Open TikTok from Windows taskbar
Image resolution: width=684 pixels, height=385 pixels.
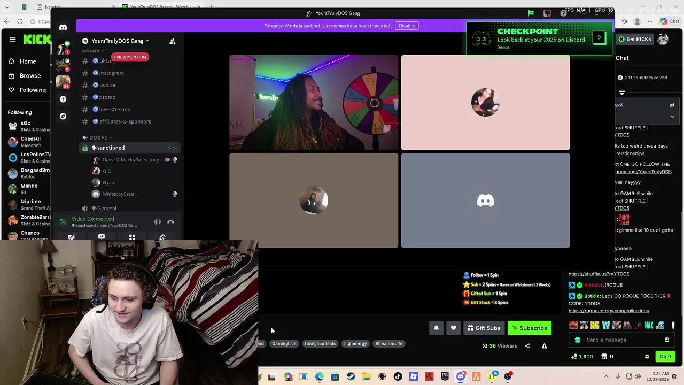[398, 376]
